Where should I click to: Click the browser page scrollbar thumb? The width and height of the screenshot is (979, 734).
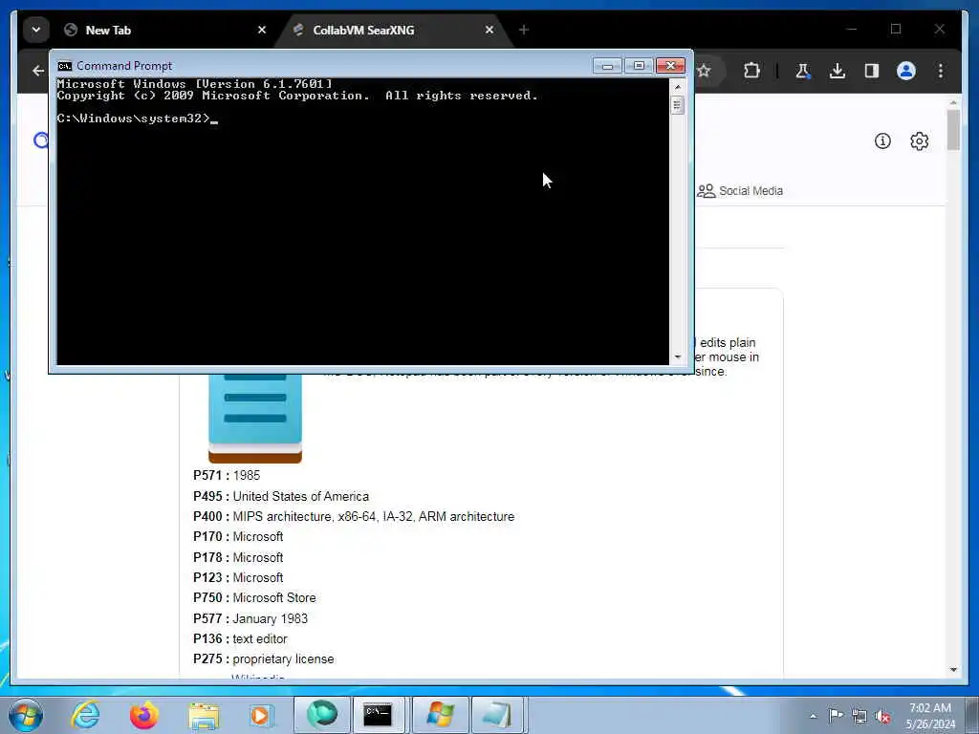[953, 130]
